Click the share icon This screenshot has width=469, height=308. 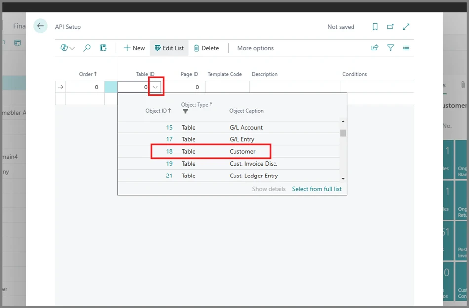point(375,48)
